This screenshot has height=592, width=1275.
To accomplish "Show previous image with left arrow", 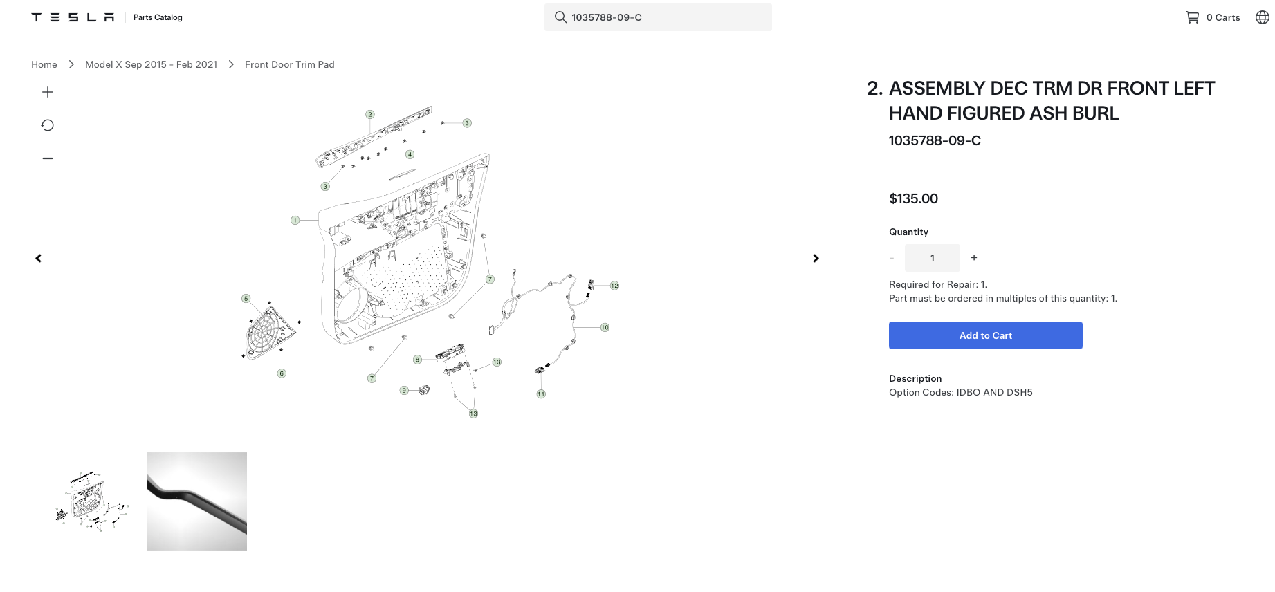I will tap(39, 258).
